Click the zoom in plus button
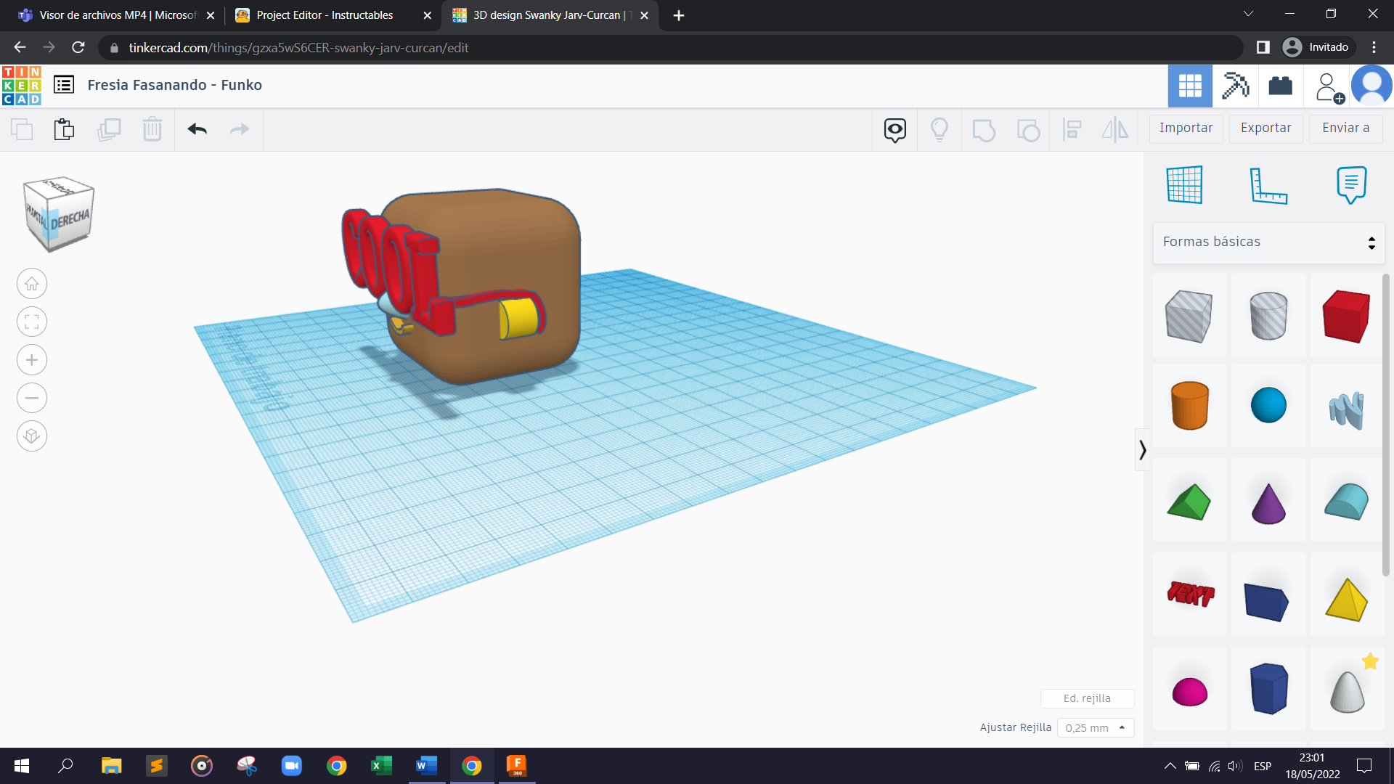Screen dimensions: 1394x784 point(32,360)
